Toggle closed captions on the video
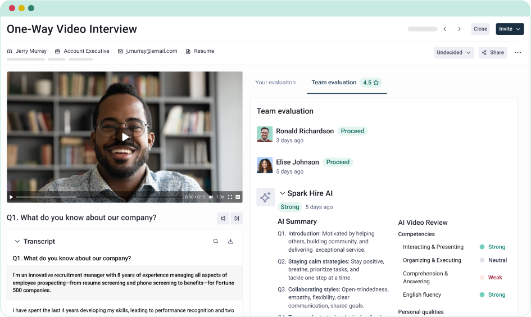 pyautogui.click(x=238, y=197)
